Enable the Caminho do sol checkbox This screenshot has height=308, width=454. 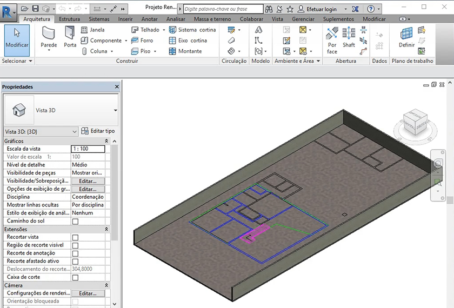click(x=75, y=222)
